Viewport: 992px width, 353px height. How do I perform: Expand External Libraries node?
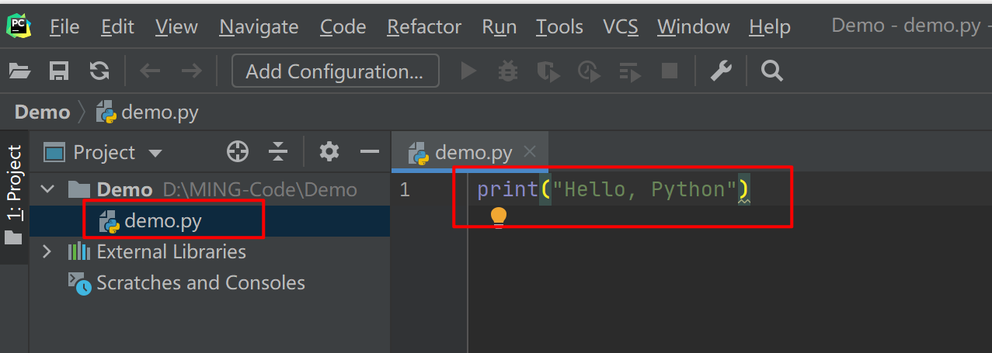pos(47,251)
